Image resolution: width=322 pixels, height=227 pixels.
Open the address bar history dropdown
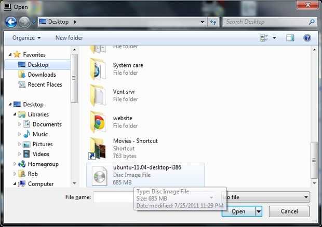click(x=202, y=22)
